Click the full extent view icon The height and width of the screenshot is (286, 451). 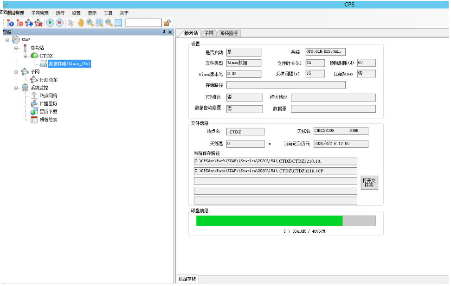[x=118, y=23]
